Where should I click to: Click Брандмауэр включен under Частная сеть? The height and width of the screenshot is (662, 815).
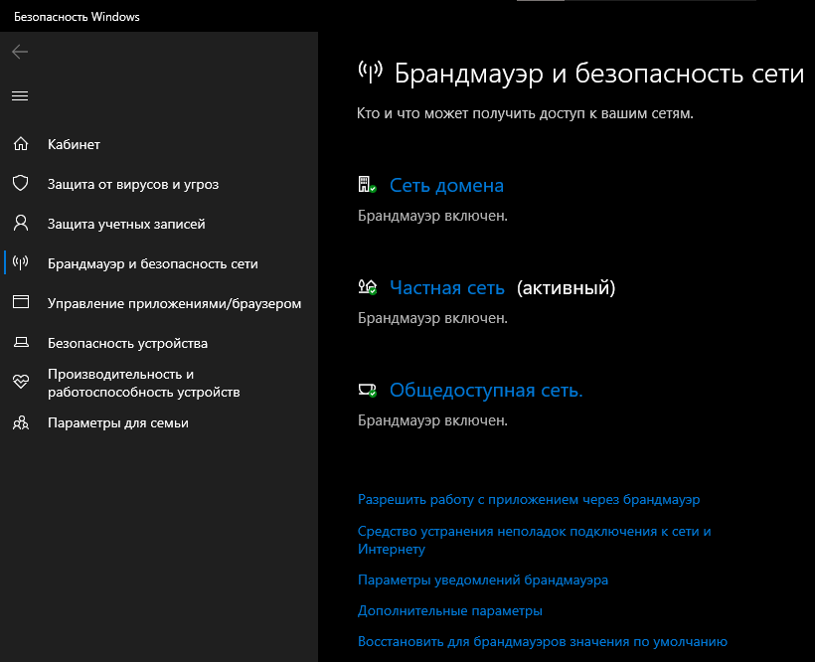click(x=432, y=318)
